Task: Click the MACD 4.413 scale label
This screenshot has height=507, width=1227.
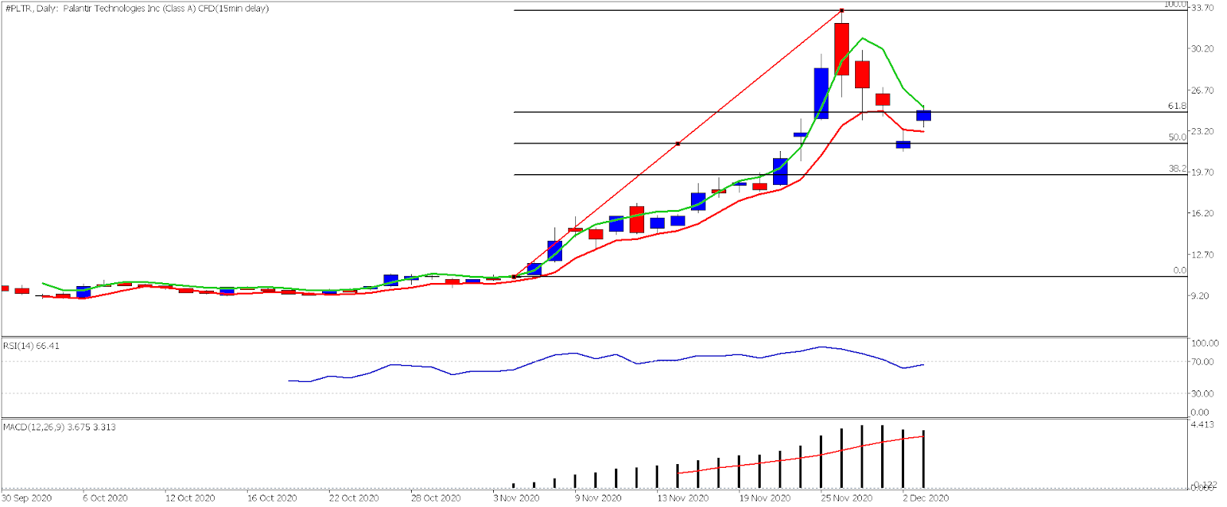Action: [x=1202, y=424]
